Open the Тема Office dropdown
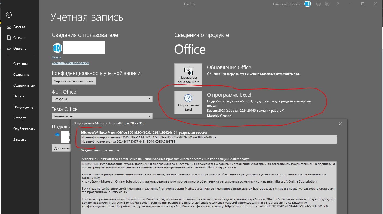The height and width of the screenshot is (214, 383). 102,116
